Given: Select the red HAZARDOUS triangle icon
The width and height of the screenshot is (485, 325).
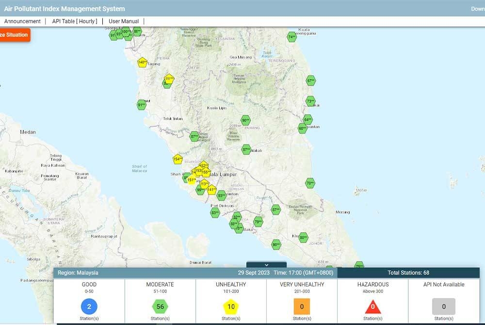Looking at the screenshot, I should tap(372, 307).
